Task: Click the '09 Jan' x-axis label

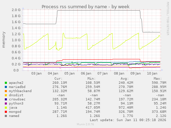Action: [x=136, y=73]
